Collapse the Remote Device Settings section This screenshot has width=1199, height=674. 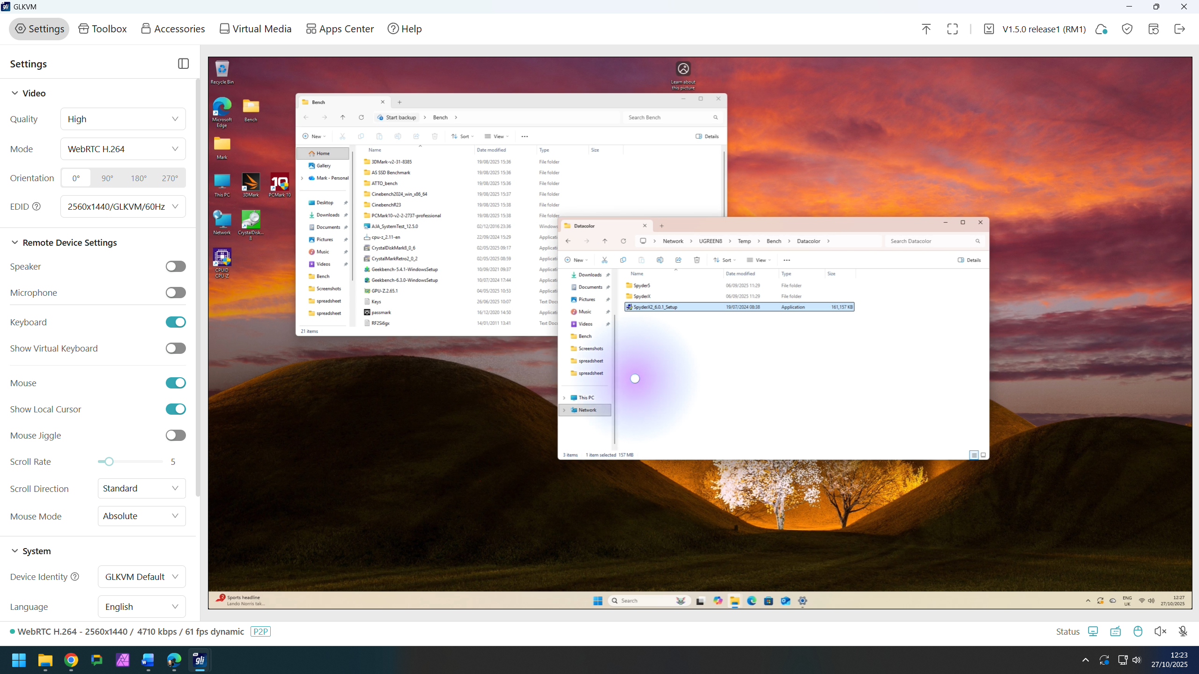[15, 242]
